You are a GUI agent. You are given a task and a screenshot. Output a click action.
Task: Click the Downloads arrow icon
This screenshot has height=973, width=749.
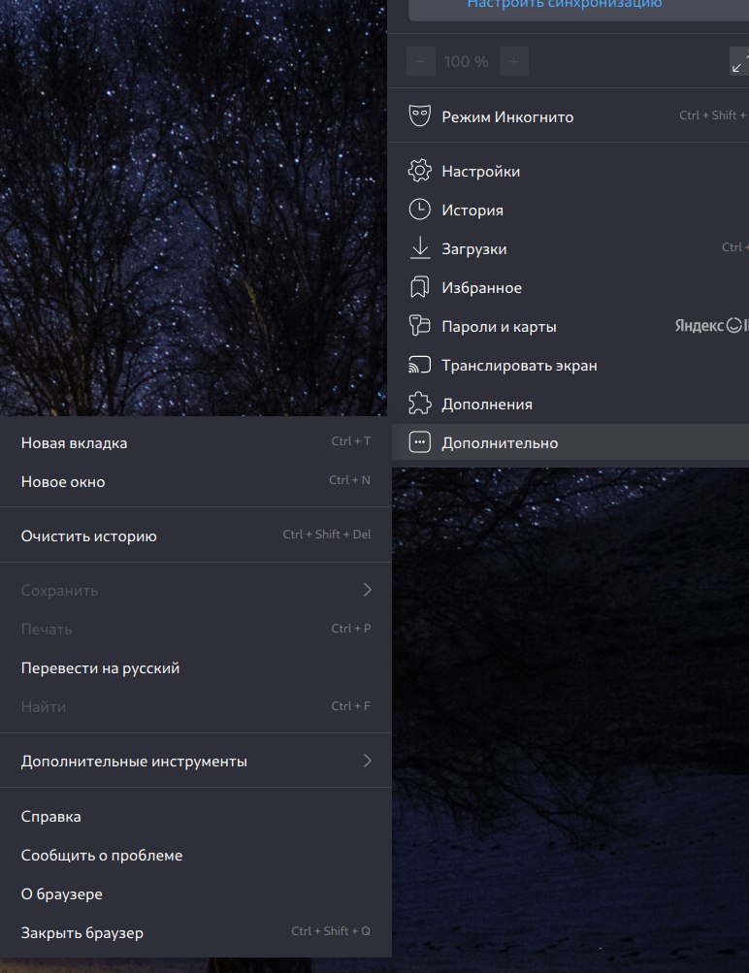tap(420, 248)
